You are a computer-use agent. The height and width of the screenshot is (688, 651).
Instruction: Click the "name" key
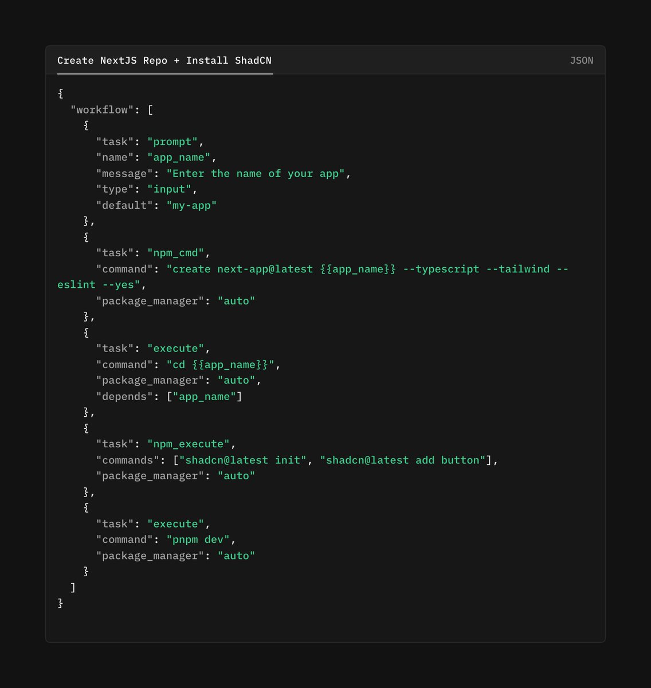[x=115, y=158]
